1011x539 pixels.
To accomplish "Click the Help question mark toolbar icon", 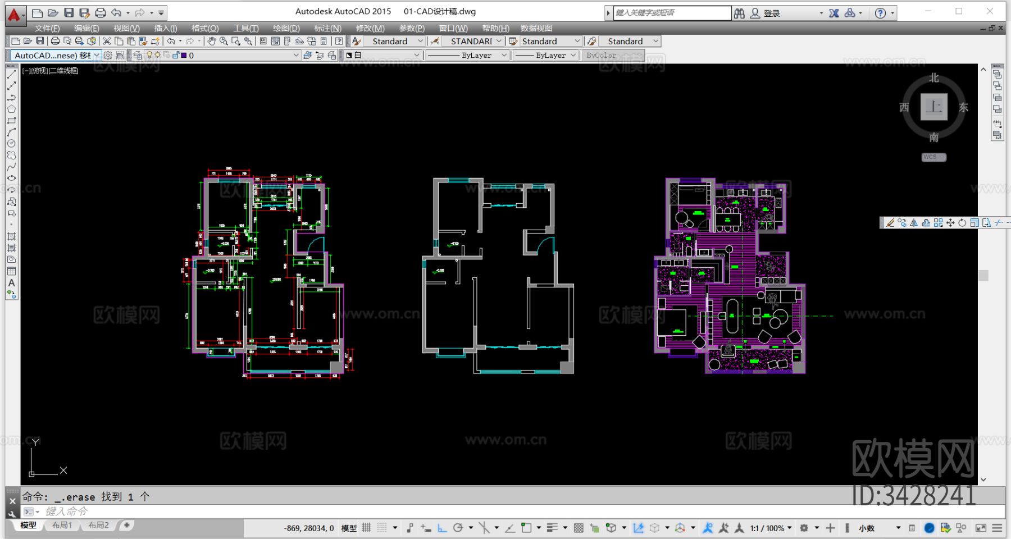I will [x=339, y=41].
